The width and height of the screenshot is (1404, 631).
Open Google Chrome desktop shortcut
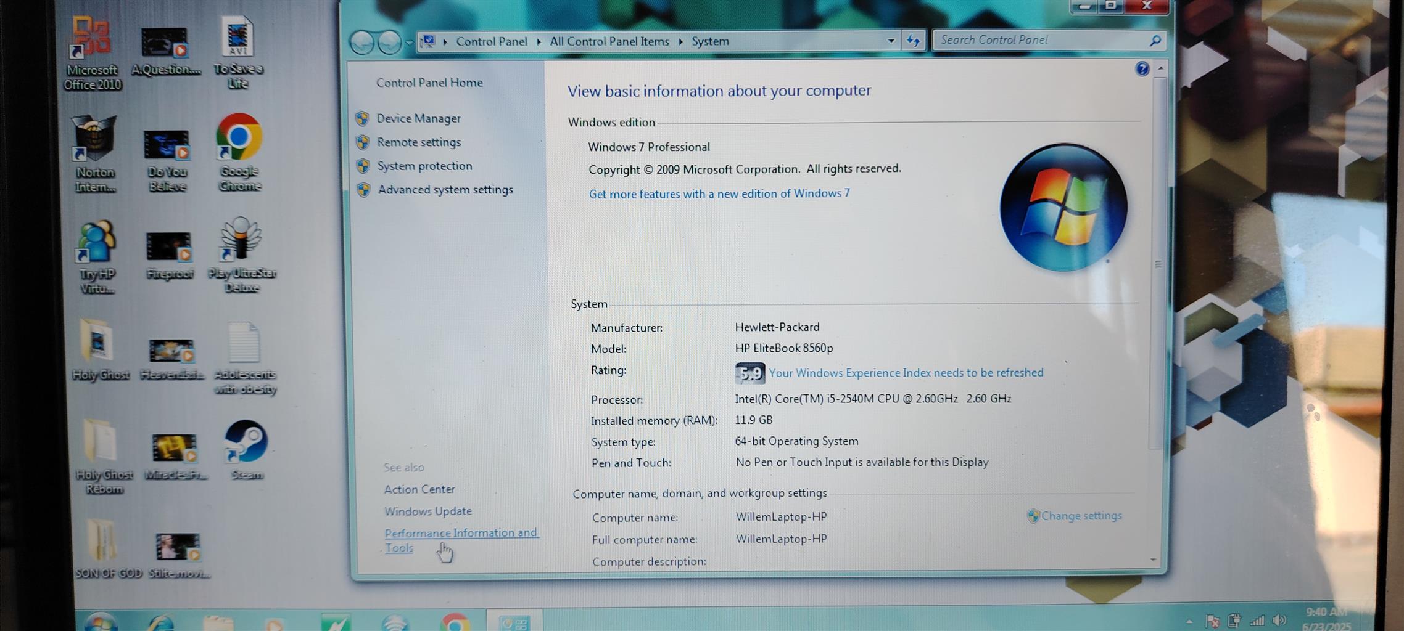tap(239, 139)
